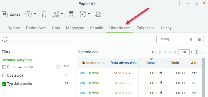The height and width of the screenshot is (97, 208).
Task: Enable the Dostawca filter checkbox
Action: click(x=4, y=76)
